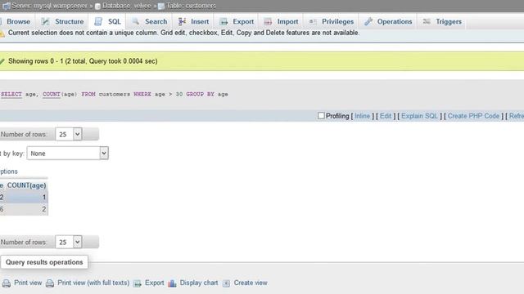Open the bottom Number of rows dropdown

coord(69,242)
